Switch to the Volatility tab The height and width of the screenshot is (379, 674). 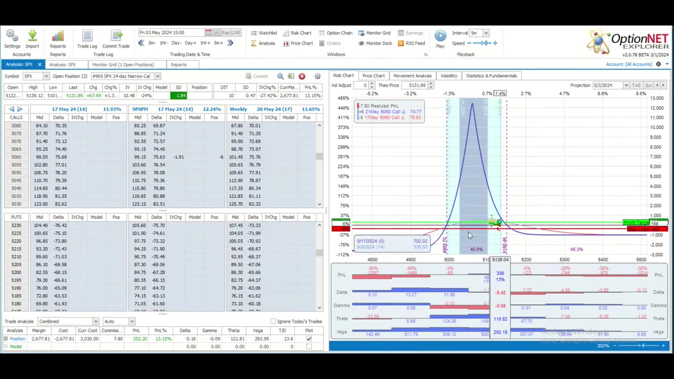coord(449,76)
